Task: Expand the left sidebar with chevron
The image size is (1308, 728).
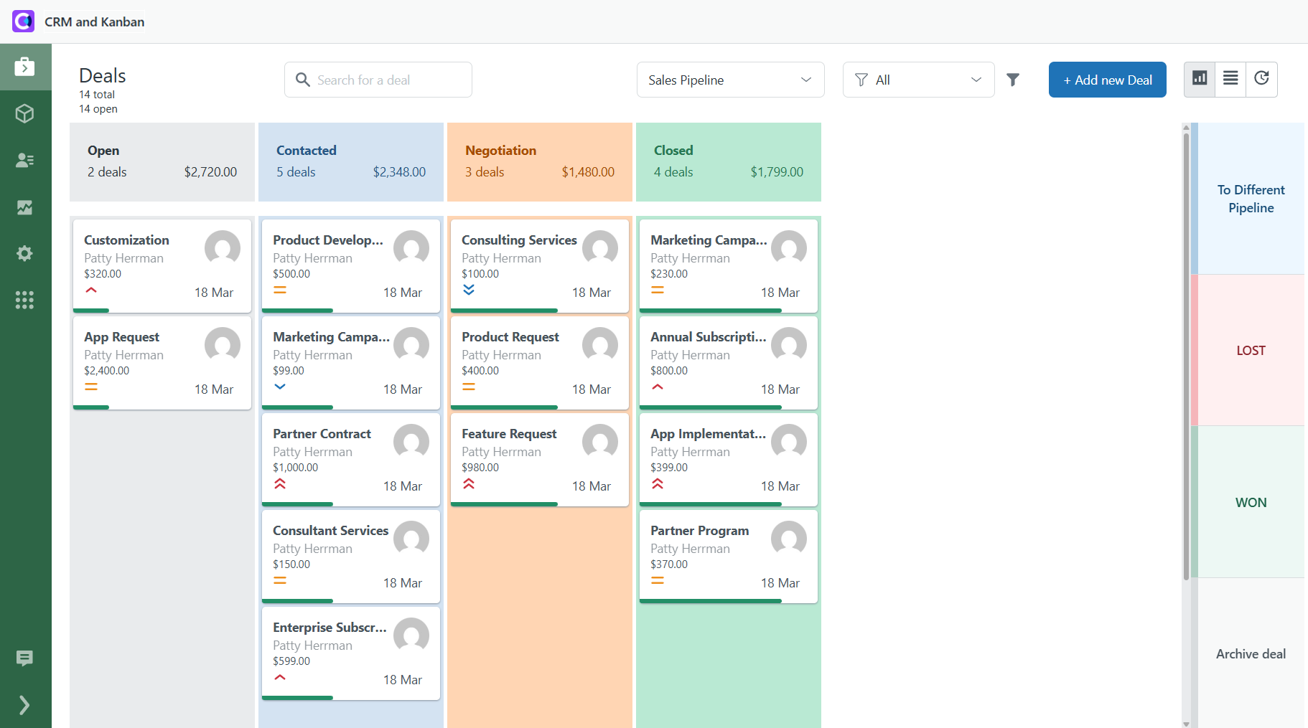Action: click(25, 705)
